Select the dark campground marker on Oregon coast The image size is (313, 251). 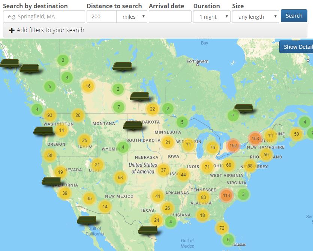43,131
